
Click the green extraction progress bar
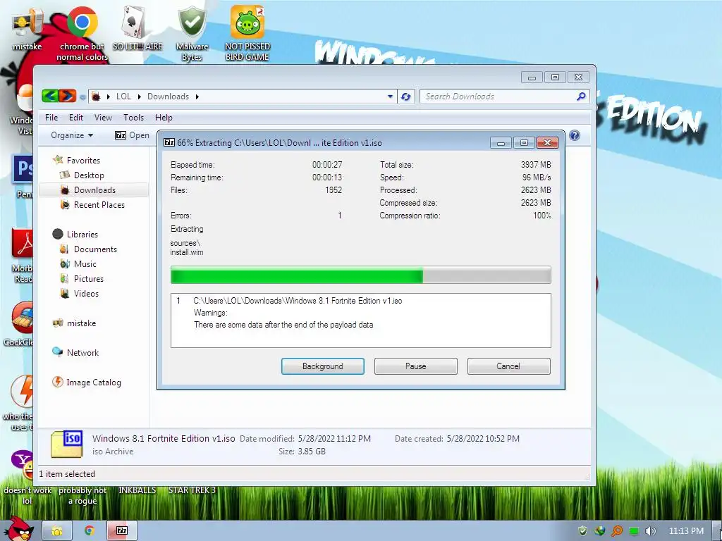[x=360, y=275]
